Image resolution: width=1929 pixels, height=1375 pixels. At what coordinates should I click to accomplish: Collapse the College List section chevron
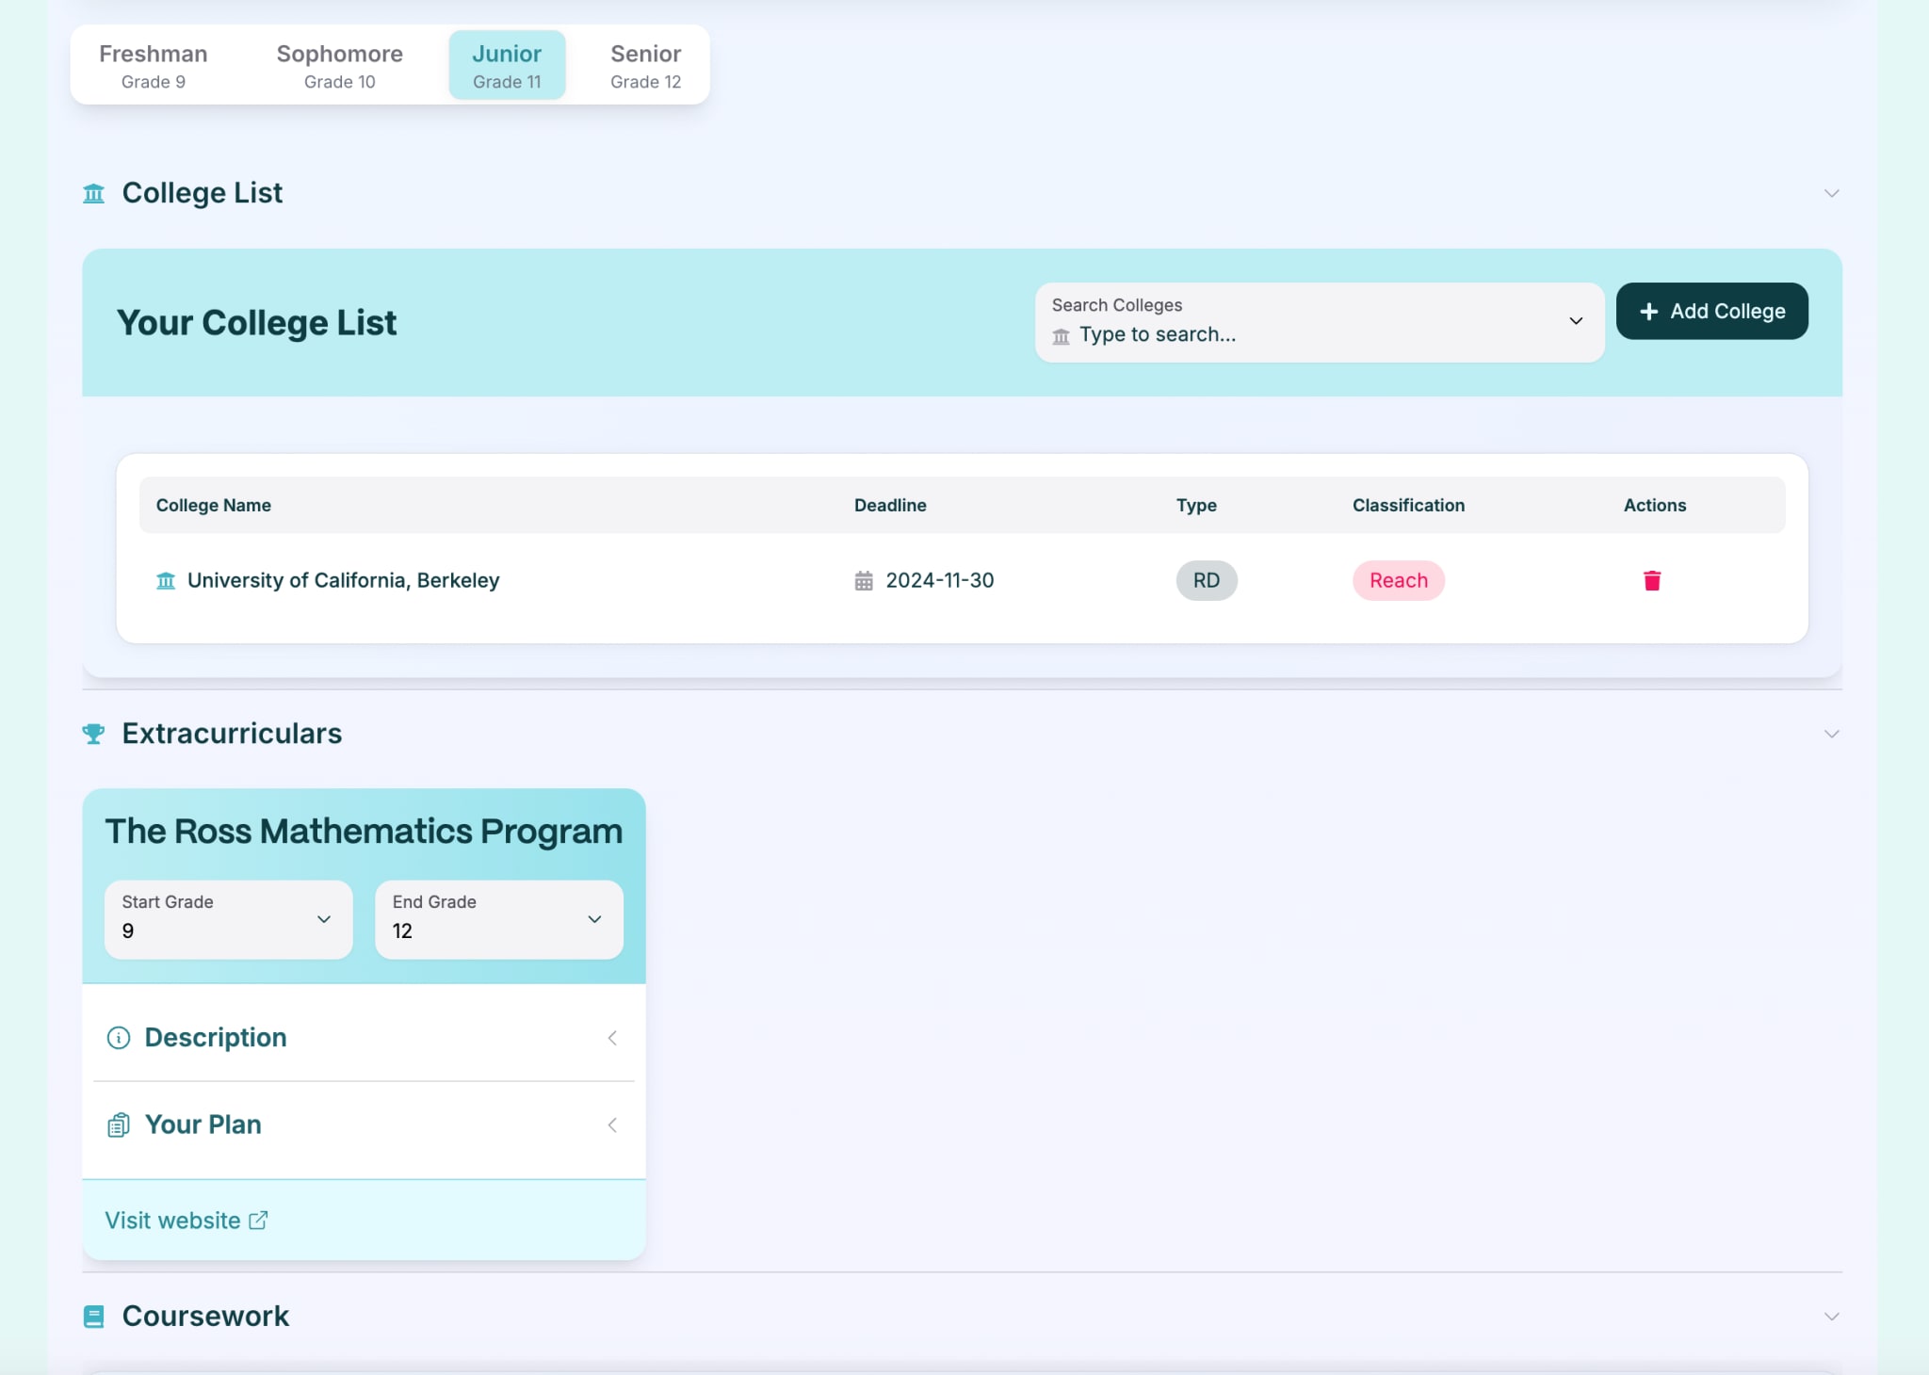(x=1831, y=193)
